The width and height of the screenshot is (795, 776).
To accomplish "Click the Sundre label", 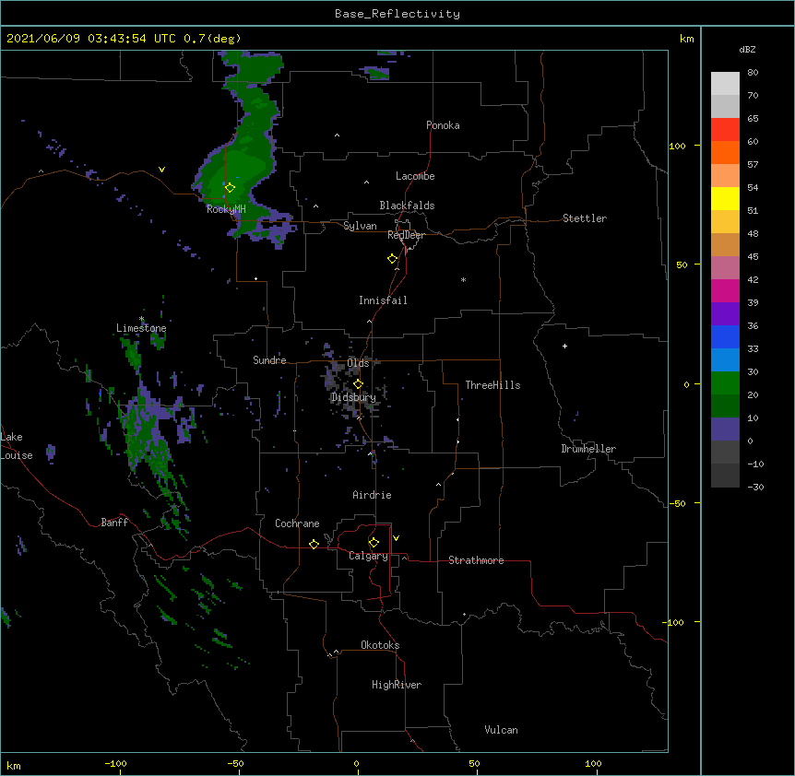I will click(269, 360).
